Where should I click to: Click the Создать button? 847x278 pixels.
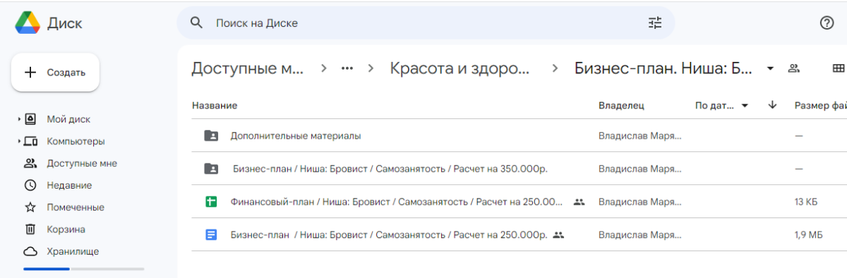(x=55, y=72)
